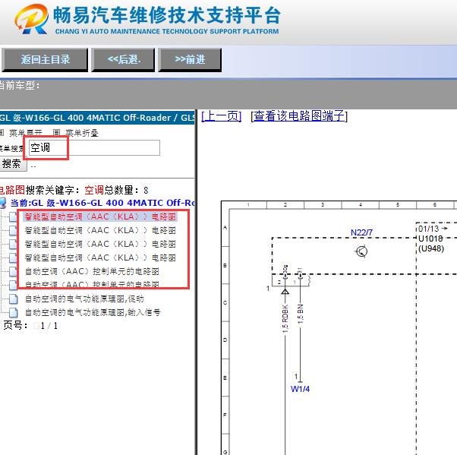Click the 空调 keyword in the search summary
Image resolution: width=457 pixels, height=455 pixels.
94,190
